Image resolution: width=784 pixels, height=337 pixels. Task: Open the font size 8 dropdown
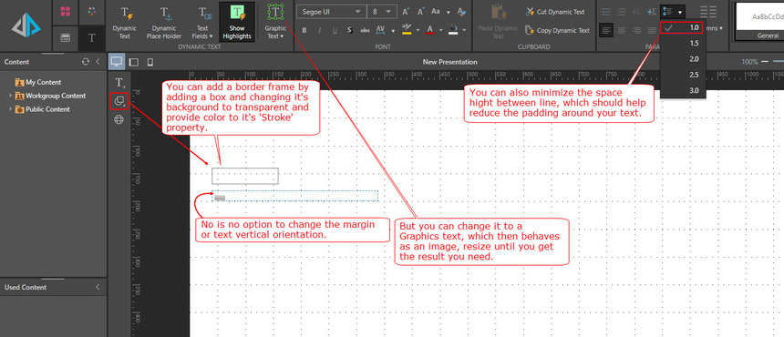pos(382,12)
